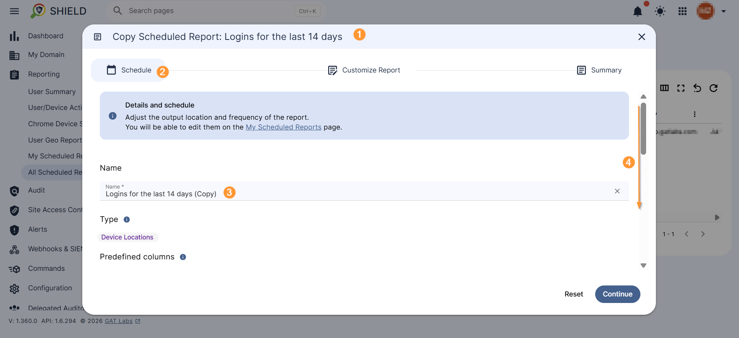Click the Audit shield icon
The image size is (739, 338).
(x=14, y=191)
